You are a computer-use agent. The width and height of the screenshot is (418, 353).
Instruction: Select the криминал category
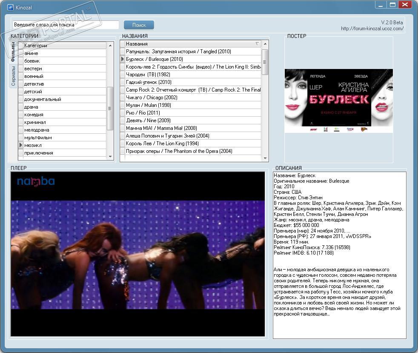pos(65,122)
